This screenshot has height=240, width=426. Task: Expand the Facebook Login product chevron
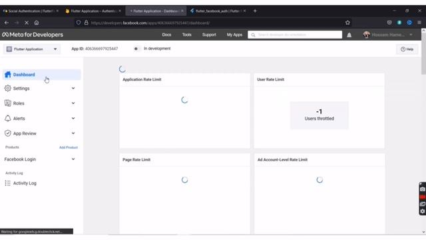coord(73,159)
